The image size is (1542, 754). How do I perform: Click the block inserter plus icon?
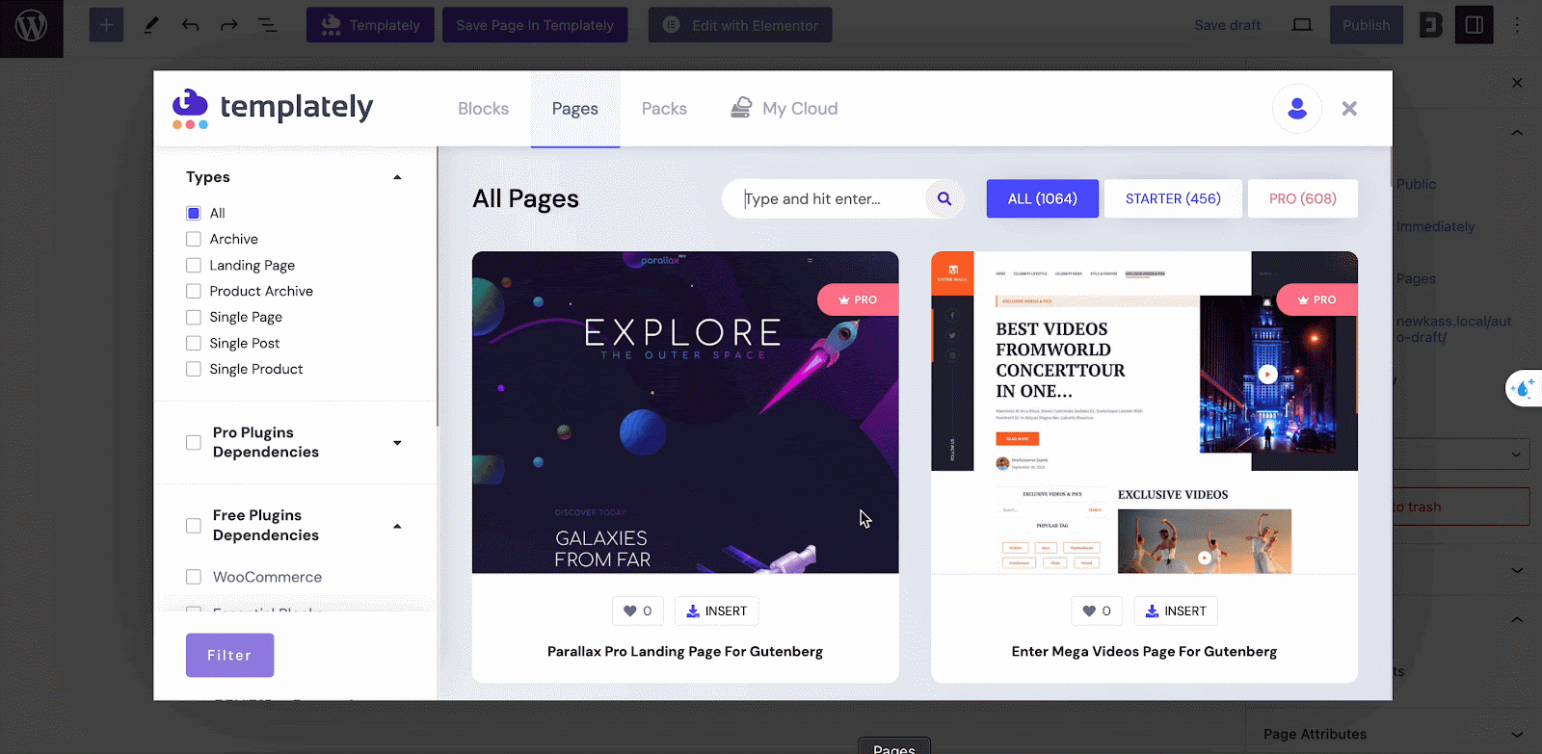107,25
